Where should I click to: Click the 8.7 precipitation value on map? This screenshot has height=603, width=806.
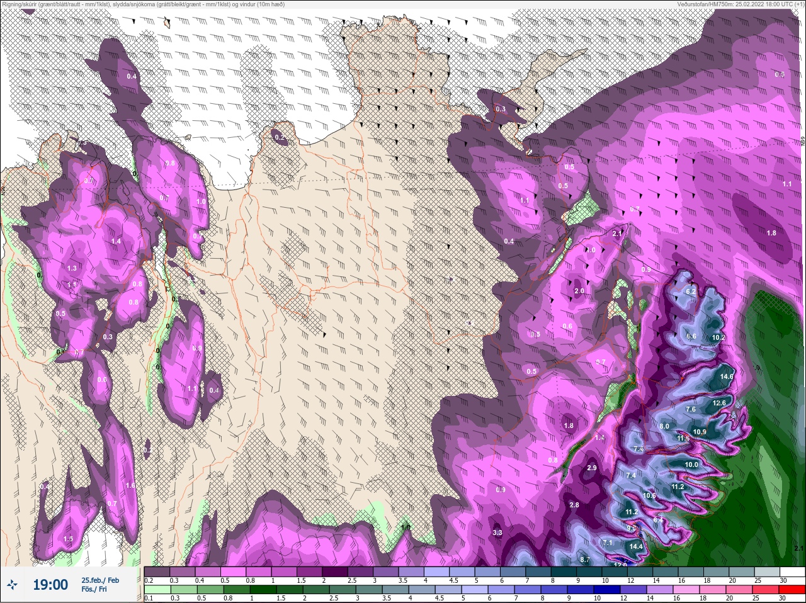585,560
